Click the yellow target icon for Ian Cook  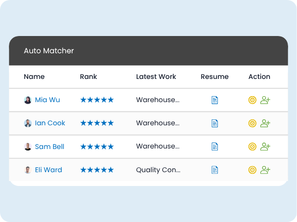pos(252,123)
